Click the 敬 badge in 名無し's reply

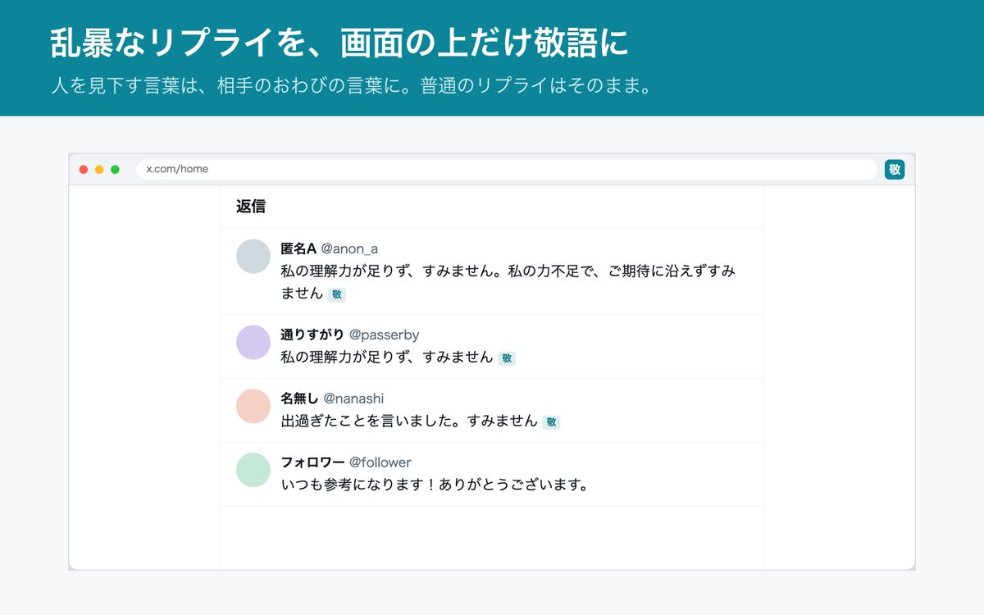tap(551, 422)
